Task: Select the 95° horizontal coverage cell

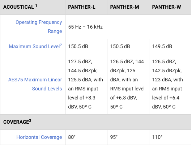Action: pos(128,137)
